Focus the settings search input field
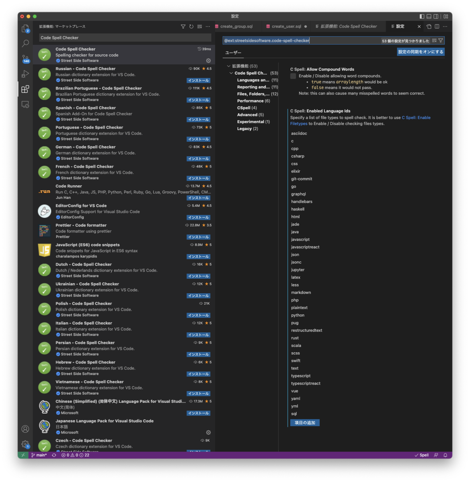 (302, 41)
